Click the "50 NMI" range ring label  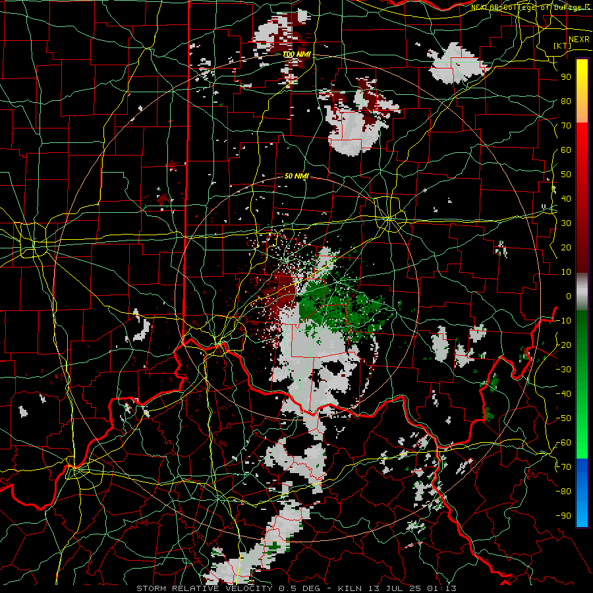point(297,176)
